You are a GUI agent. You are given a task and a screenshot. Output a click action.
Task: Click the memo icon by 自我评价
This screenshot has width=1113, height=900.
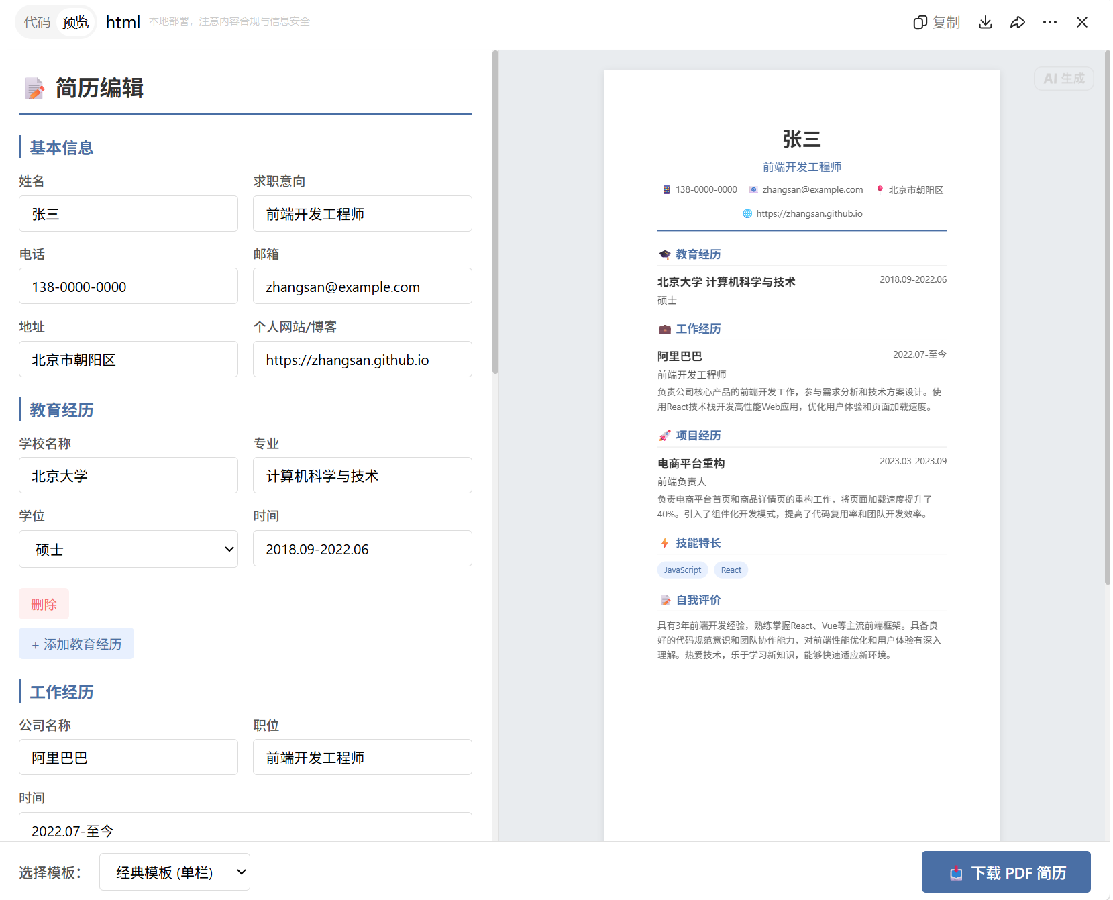[664, 600]
